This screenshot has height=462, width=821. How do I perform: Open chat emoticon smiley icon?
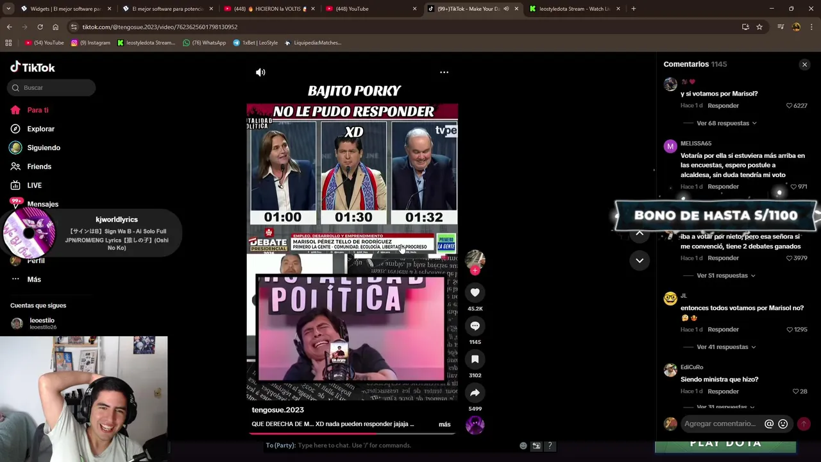click(x=523, y=445)
